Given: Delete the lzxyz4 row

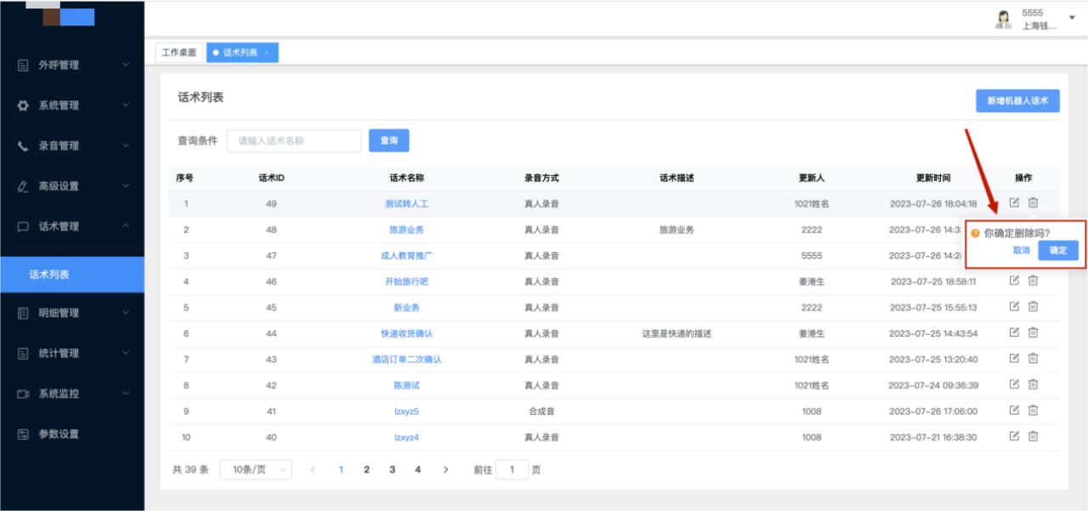Looking at the screenshot, I should click(1033, 436).
